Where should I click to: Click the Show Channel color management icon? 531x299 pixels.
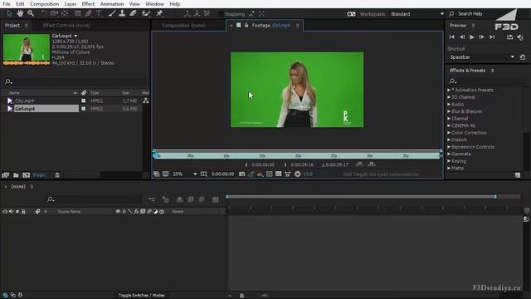(x=260, y=174)
